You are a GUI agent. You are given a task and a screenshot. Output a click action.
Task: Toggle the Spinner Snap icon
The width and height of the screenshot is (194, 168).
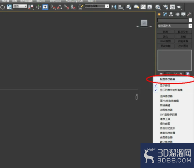tap(73, 7)
